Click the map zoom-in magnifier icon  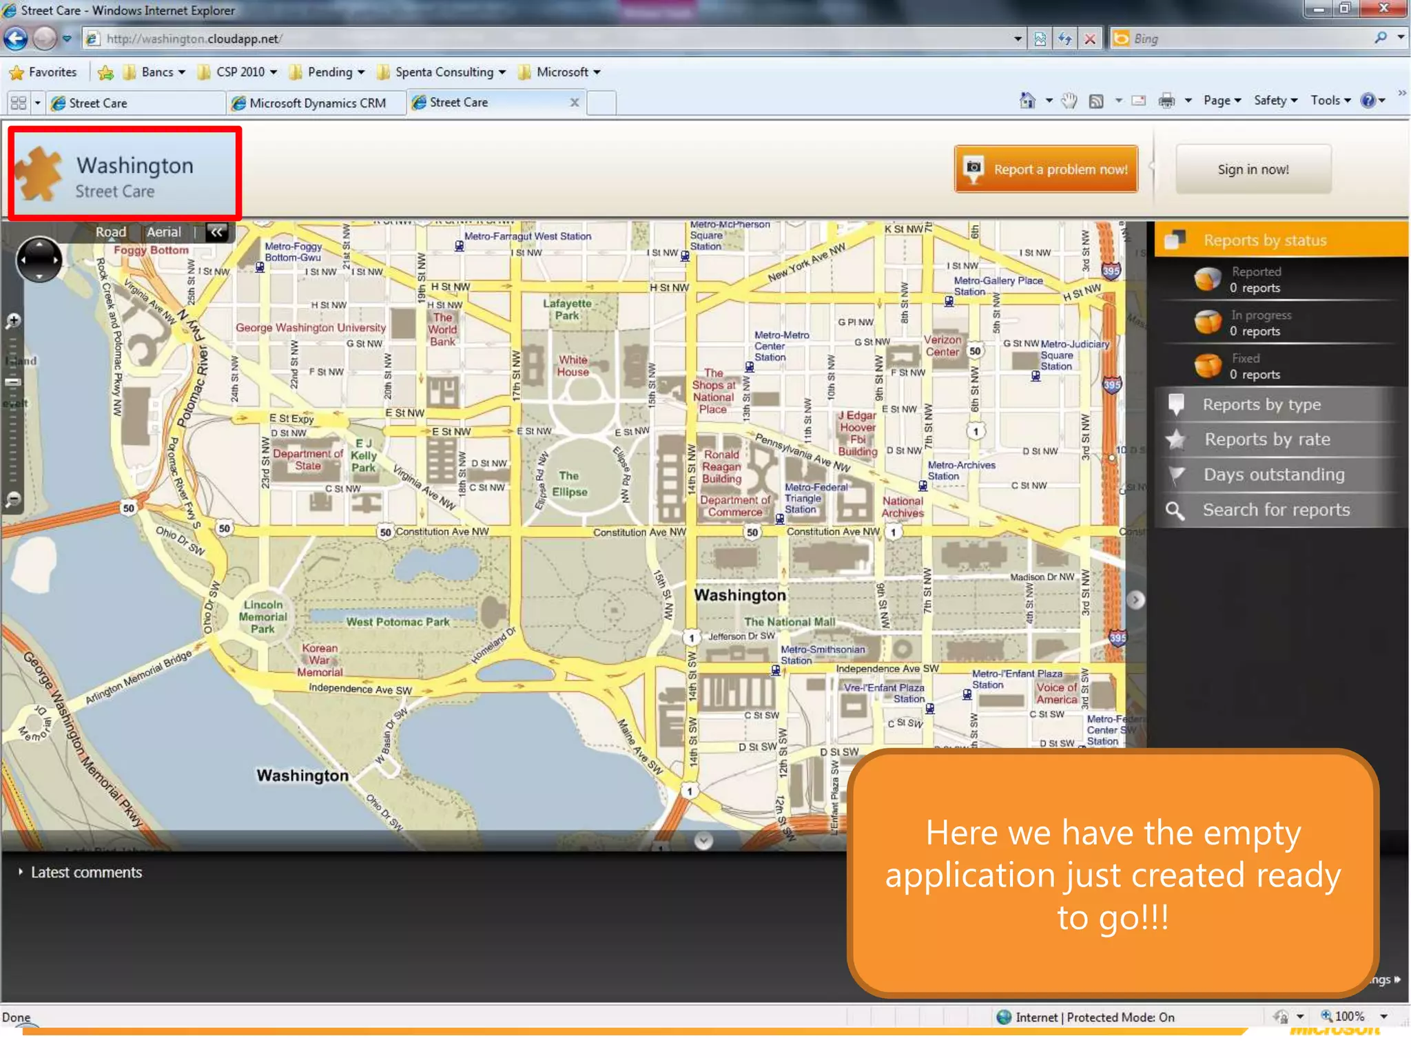click(12, 321)
